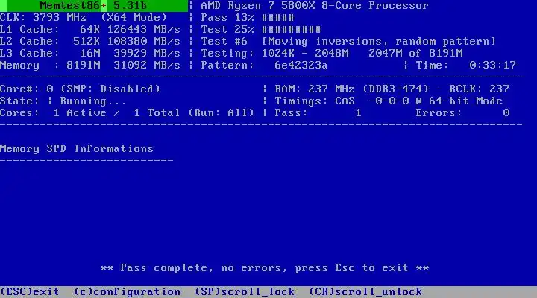Click the L2 Cache 108380 MB/s line
Viewport: 537px width, 298px height.
click(x=90, y=42)
